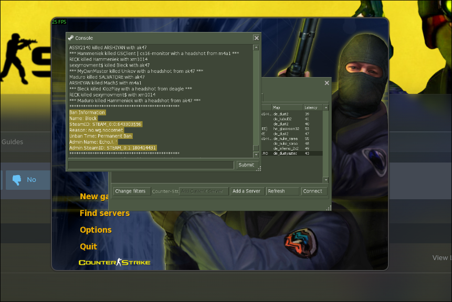Screen dimensions: 452x302
Task: Select the de_inferno_2x2 server row
Action: [292, 148]
